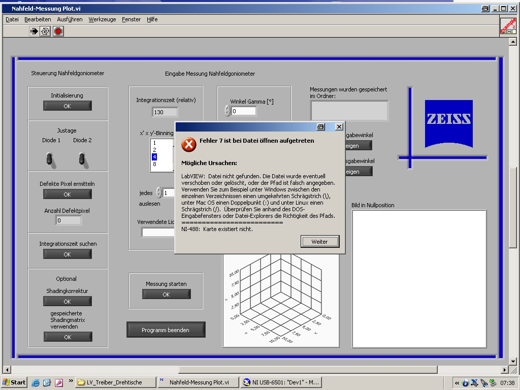Click the 3D plot graph area
The image size is (520, 390).
pyautogui.click(x=281, y=300)
